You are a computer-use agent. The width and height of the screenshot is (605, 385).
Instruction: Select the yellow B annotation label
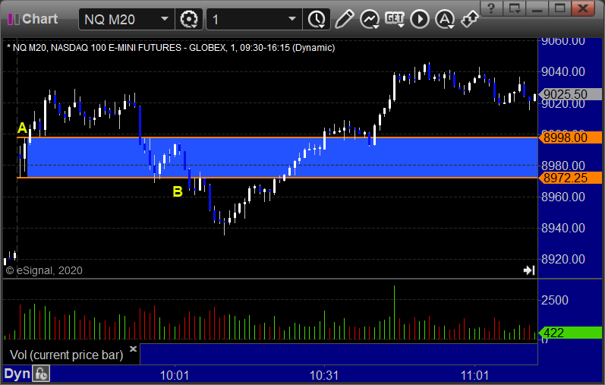tap(178, 191)
